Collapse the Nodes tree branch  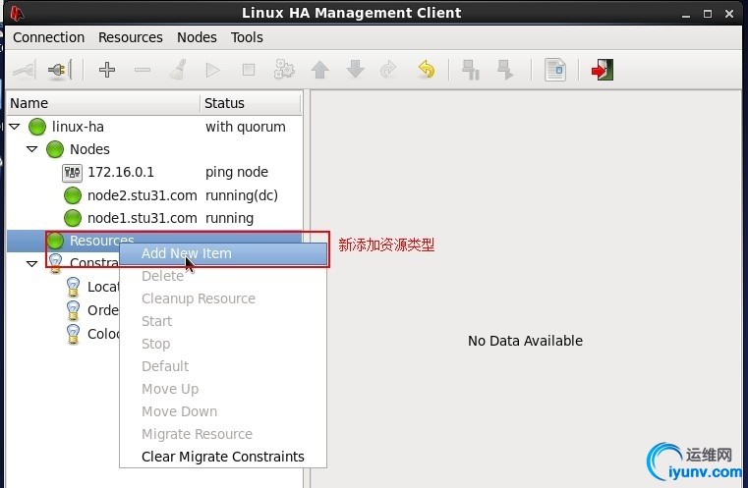pyautogui.click(x=32, y=149)
